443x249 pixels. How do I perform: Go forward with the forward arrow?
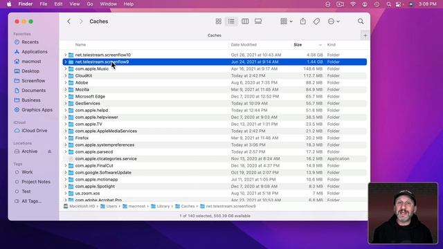[81, 21]
